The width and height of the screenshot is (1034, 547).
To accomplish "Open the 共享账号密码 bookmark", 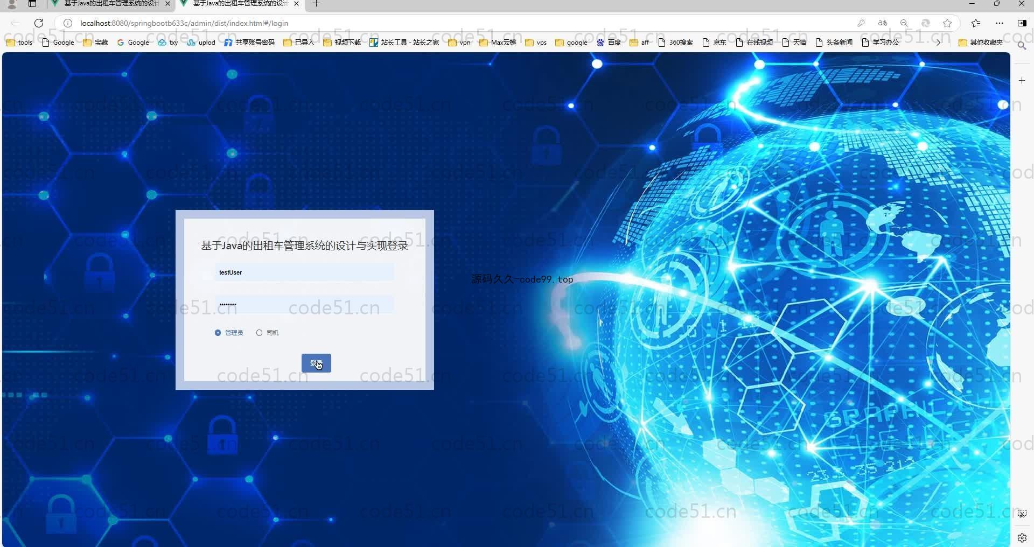I will 249,43.
